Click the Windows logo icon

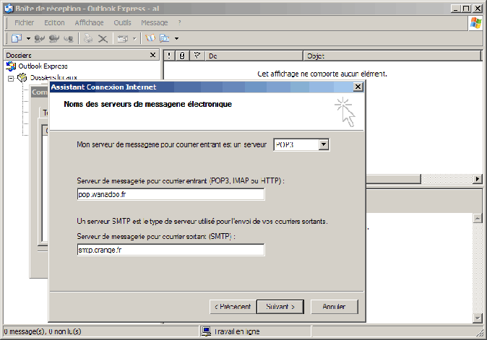[x=475, y=23]
